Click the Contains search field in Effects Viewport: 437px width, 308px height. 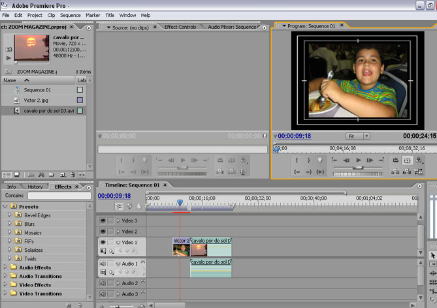coord(59,196)
